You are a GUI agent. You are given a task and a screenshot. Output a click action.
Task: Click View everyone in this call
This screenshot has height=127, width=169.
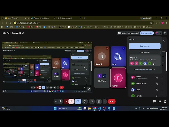click(x=145, y=70)
